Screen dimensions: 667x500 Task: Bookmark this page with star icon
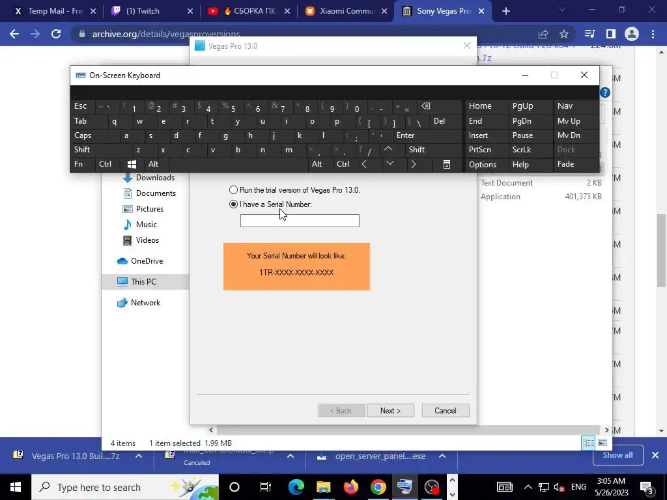coord(564,34)
